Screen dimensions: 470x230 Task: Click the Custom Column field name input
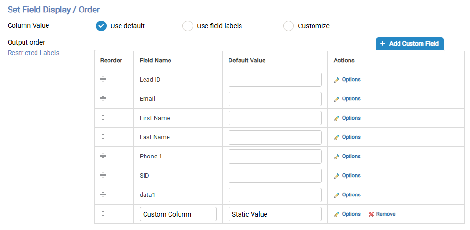[x=178, y=214]
